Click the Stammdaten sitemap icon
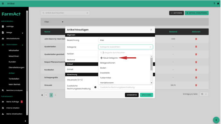Screen dimensions: 221x124 pyautogui.click(x=3, y=45)
